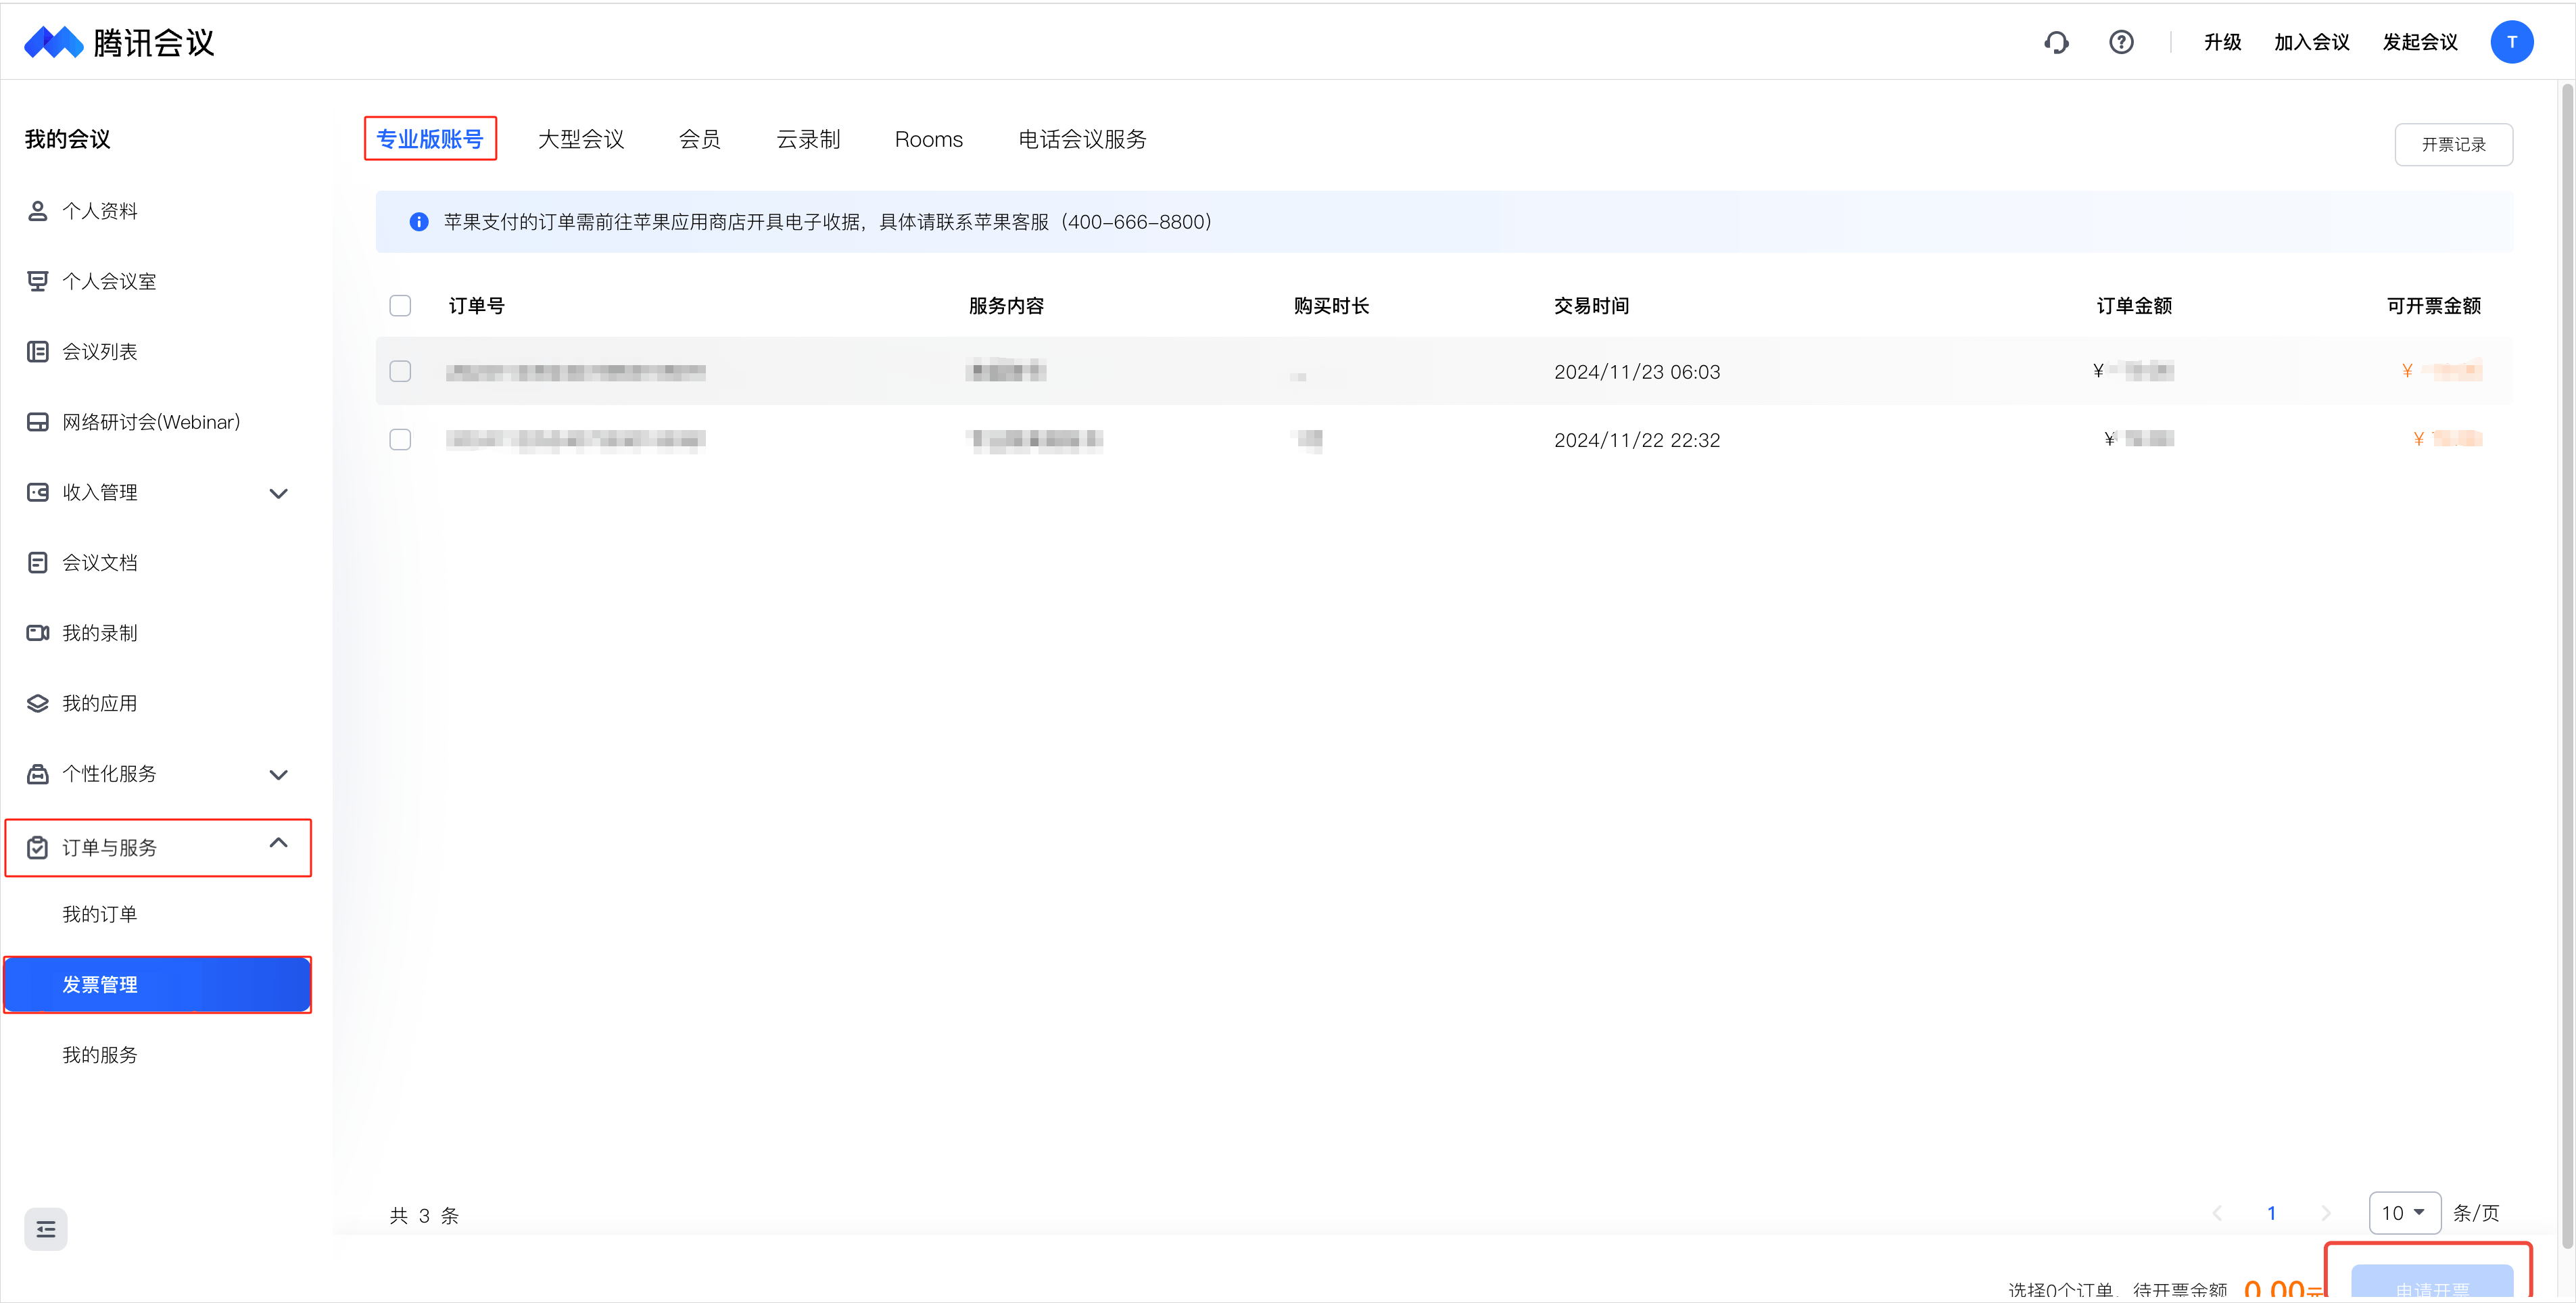Switch to the 大型会议 tab
2576x1303 pixels.
click(581, 139)
